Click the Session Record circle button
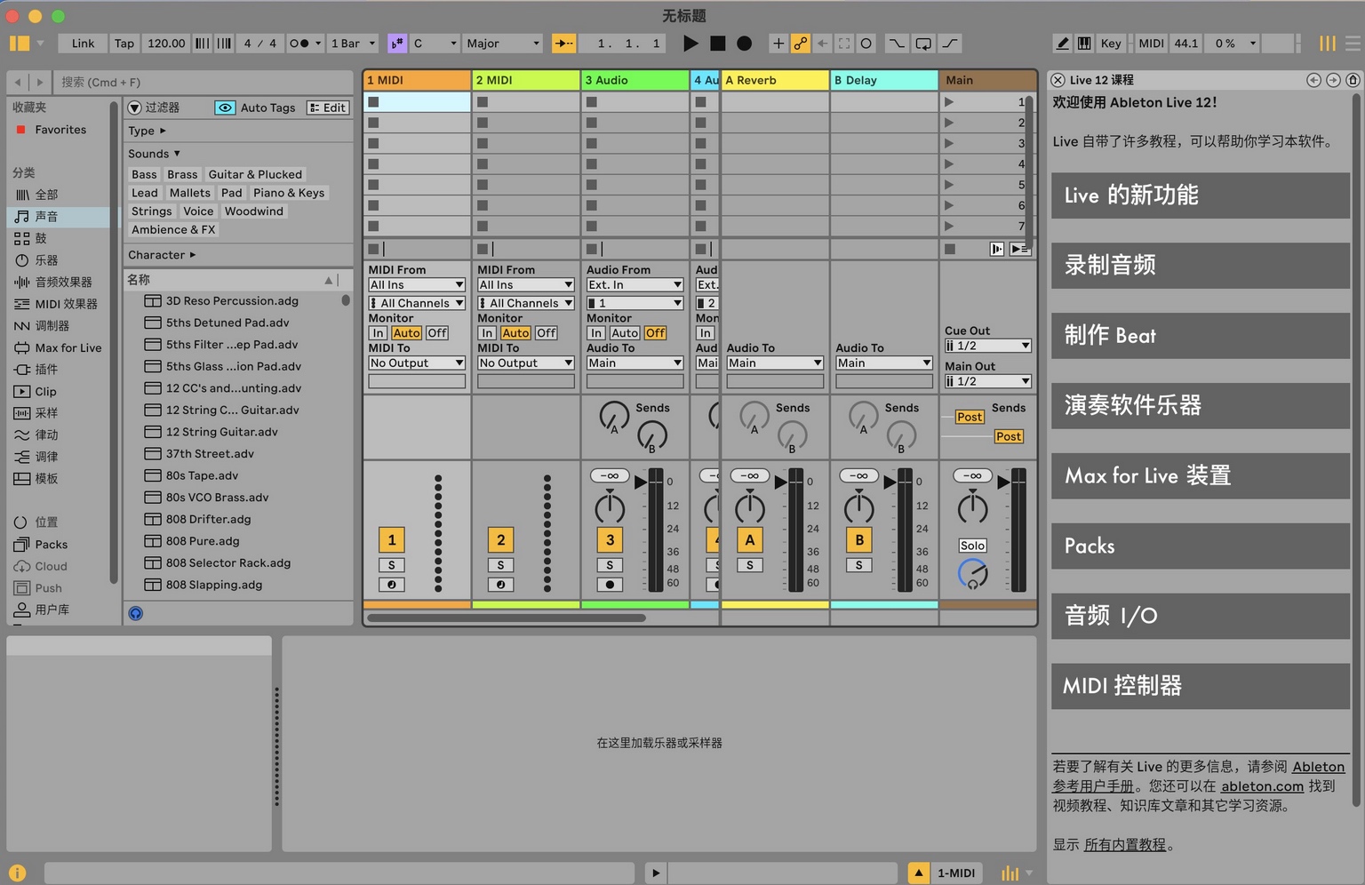Screen dimensions: 1365x885 [x=866, y=43]
